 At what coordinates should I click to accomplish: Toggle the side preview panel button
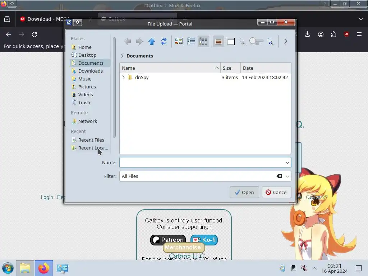tap(231, 42)
